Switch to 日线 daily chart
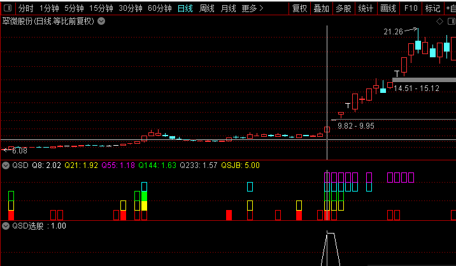The width and height of the screenshot is (456, 266). coord(185,8)
